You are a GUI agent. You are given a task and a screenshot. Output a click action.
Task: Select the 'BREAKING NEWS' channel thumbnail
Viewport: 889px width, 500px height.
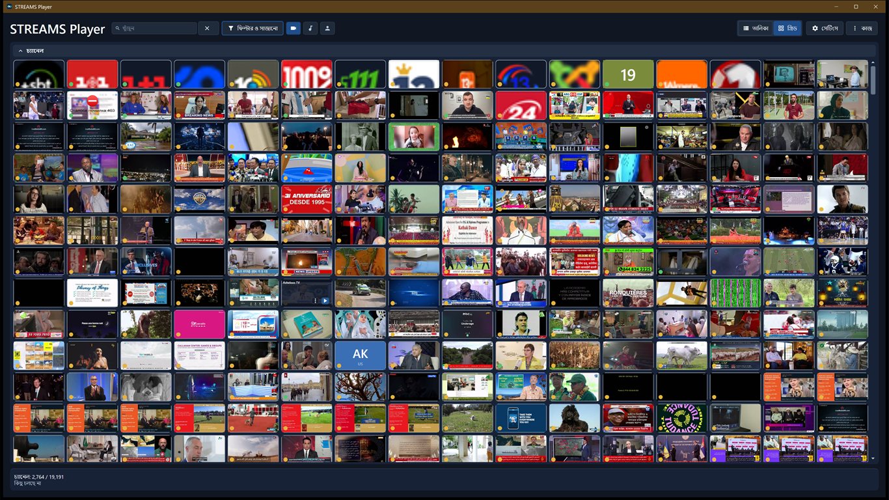click(200, 105)
